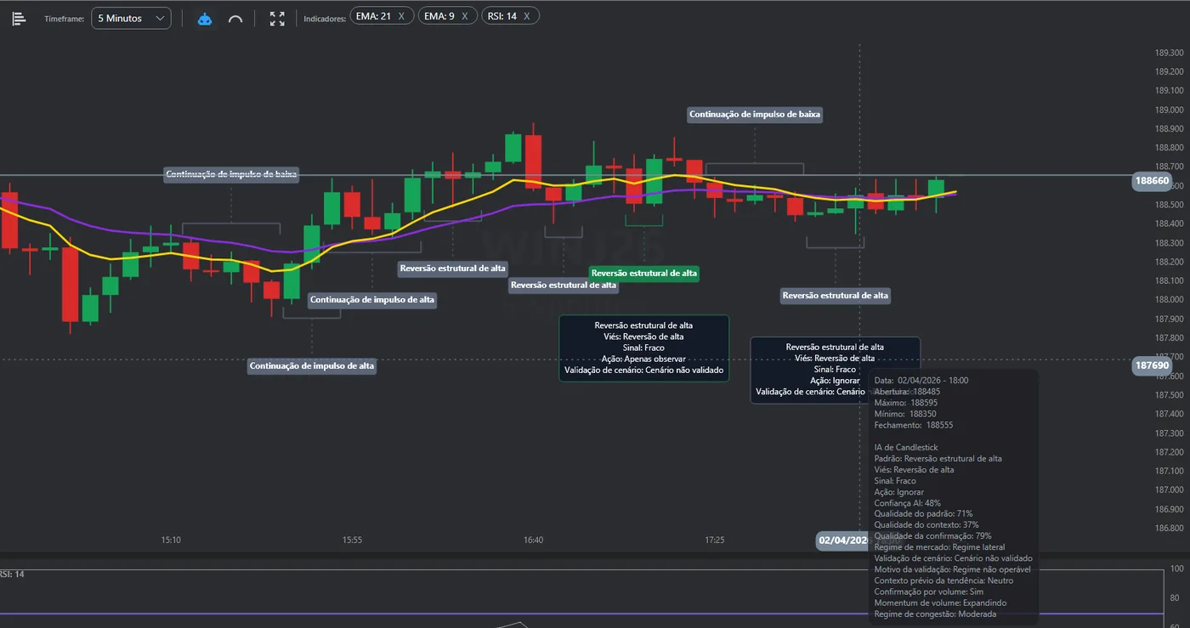1190x628 pixels.
Task: Enter fullscreen with the expand arrows icon
Action: (277, 18)
